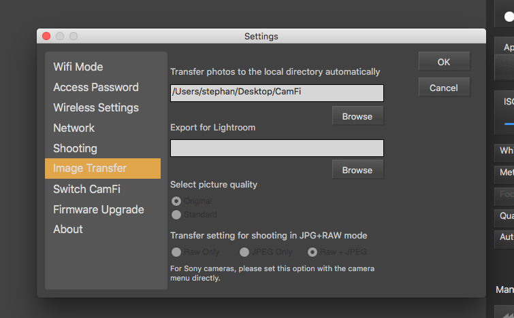Show the Firmware Upgrade page
Viewport: 514px width, 318px height.
tap(99, 209)
